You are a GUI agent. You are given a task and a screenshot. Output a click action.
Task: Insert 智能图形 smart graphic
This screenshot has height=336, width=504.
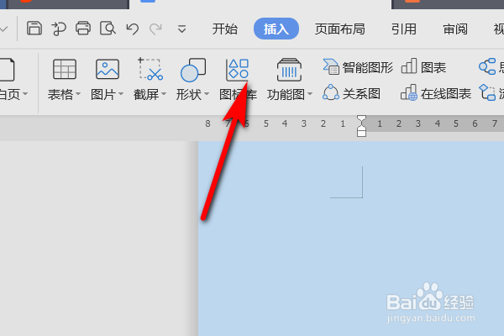pyautogui.click(x=358, y=67)
